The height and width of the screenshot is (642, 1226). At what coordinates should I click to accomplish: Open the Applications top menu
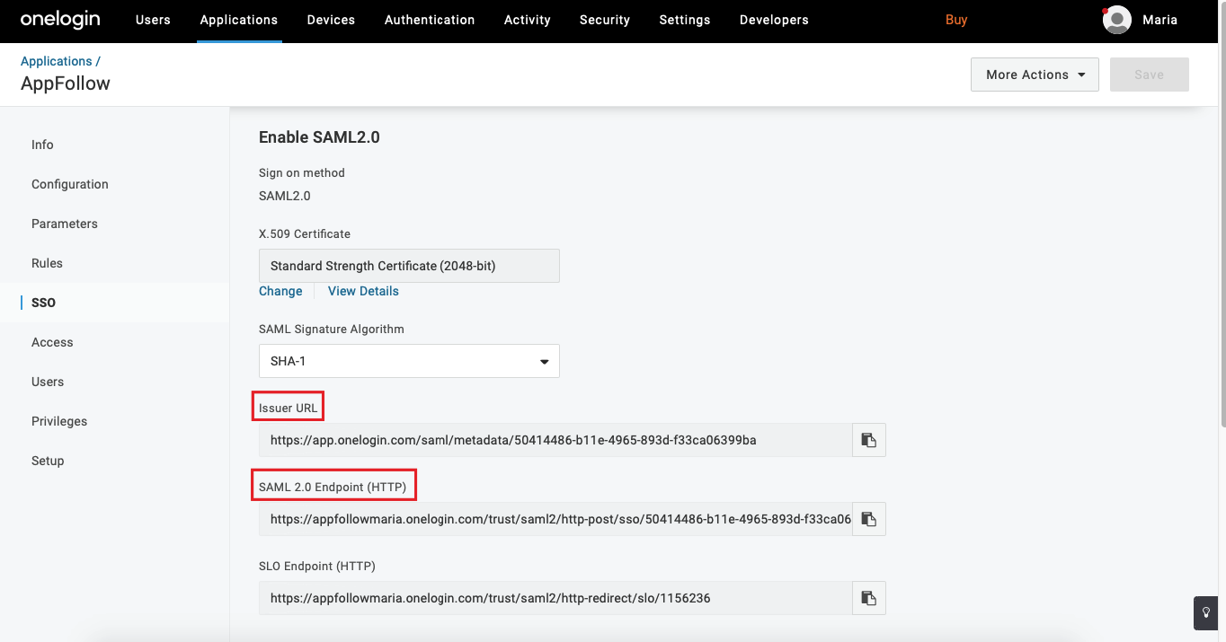point(239,20)
